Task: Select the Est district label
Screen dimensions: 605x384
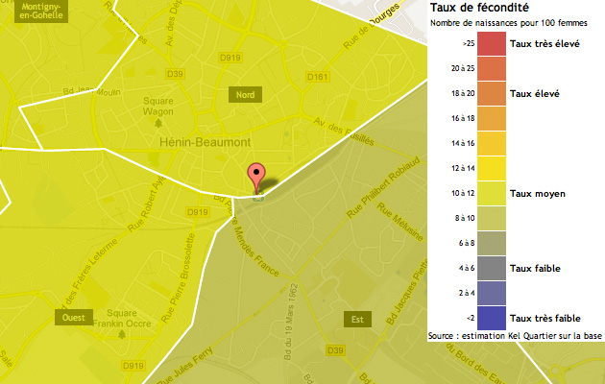Action: (357, 319)
